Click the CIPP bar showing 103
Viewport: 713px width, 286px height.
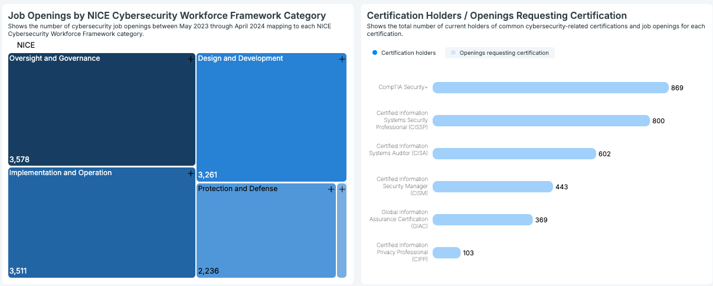click(446, 253)
